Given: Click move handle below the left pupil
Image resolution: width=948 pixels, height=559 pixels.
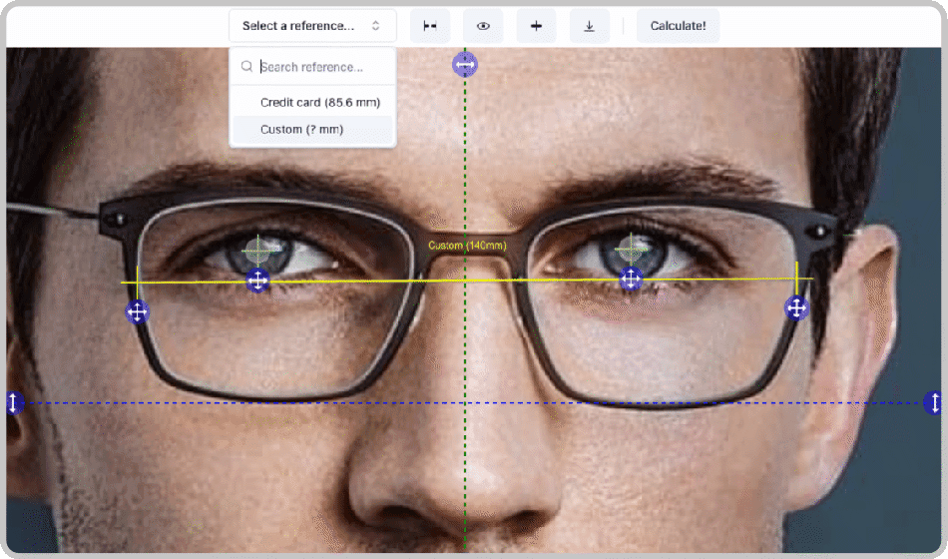Looking at the screenshot, I should (257, 280).
